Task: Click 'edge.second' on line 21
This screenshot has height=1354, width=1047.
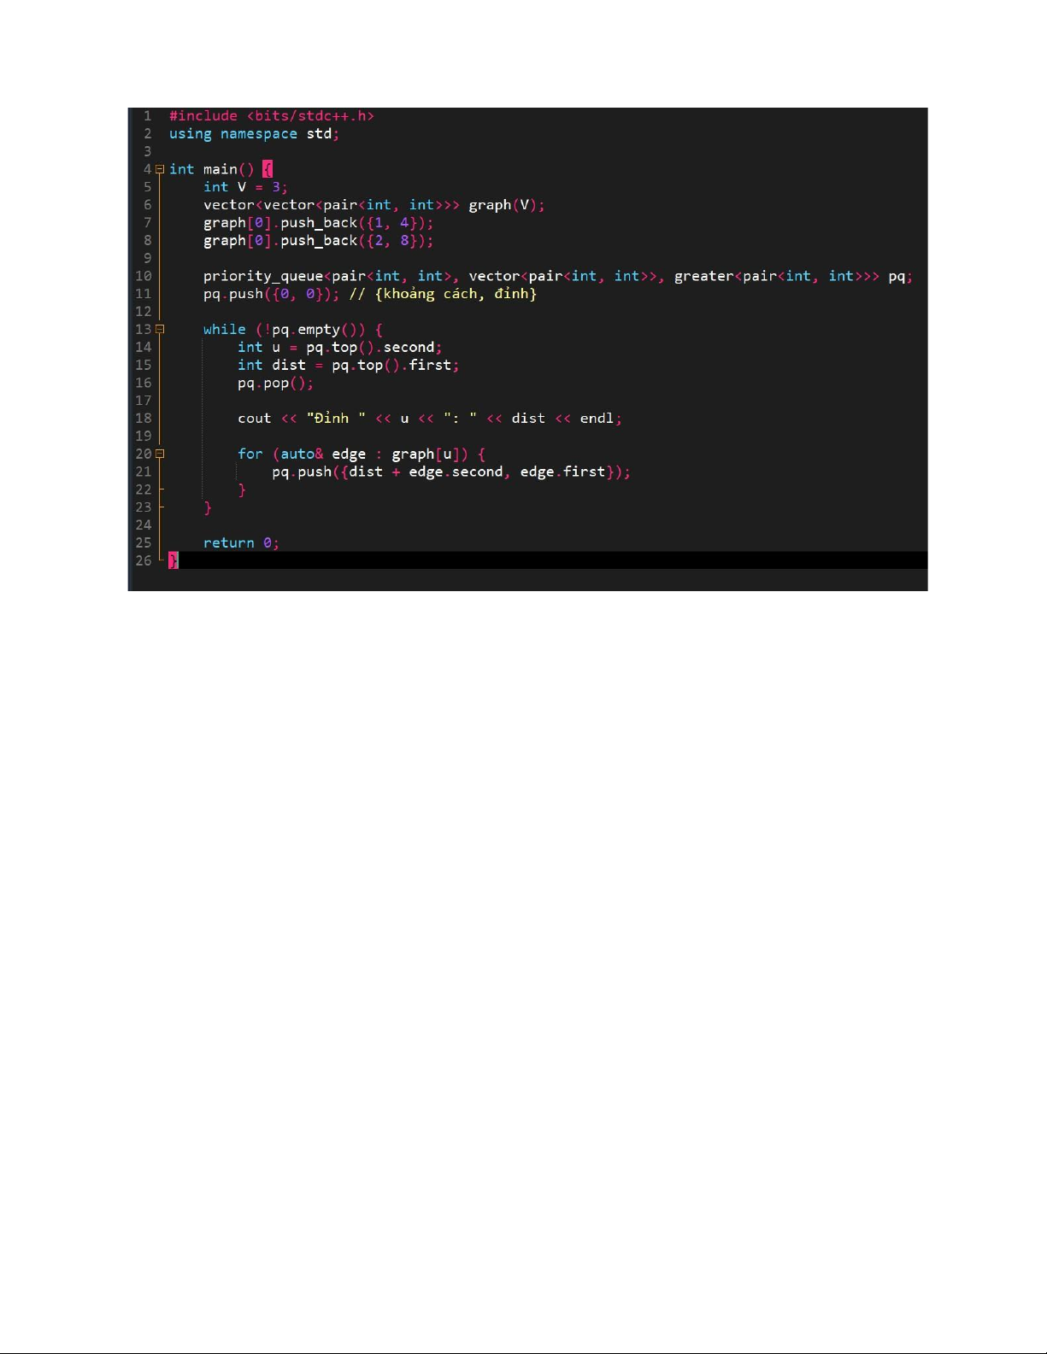Action: click(x=456, y=472)
